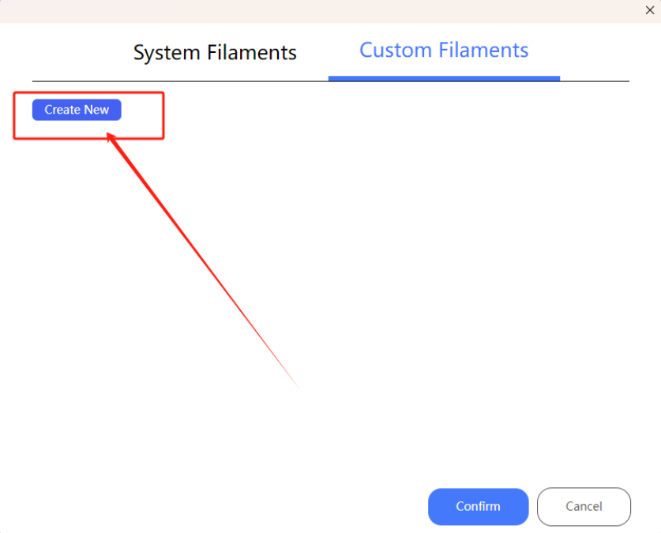
Task: Choose the black System Filaments tab label
Action: click(x=215, y=53)
